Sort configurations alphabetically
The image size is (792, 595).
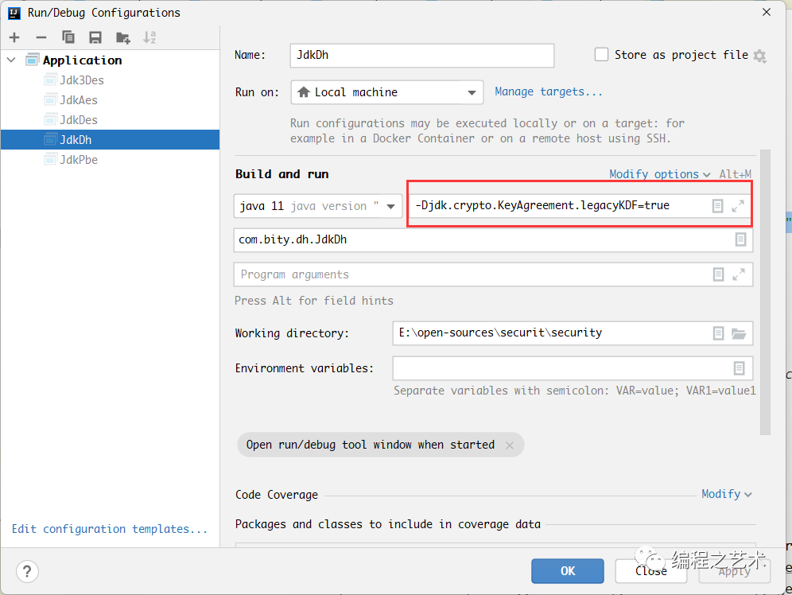(x=149, y=37)
